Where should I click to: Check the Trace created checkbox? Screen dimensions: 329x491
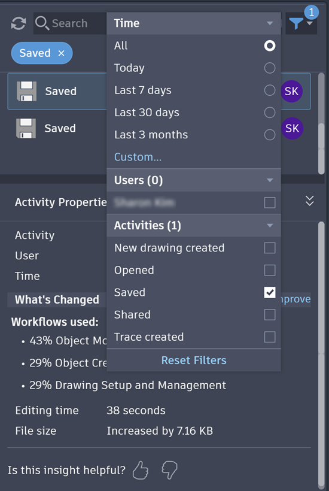270,337
